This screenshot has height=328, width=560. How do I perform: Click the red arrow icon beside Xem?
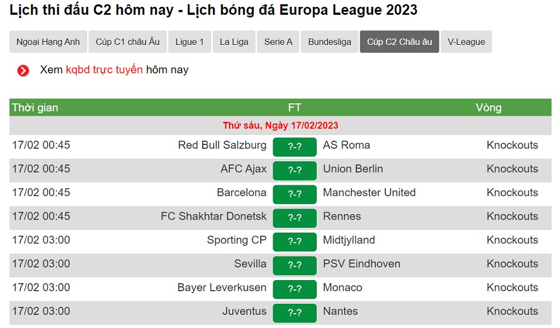(23, 70)
